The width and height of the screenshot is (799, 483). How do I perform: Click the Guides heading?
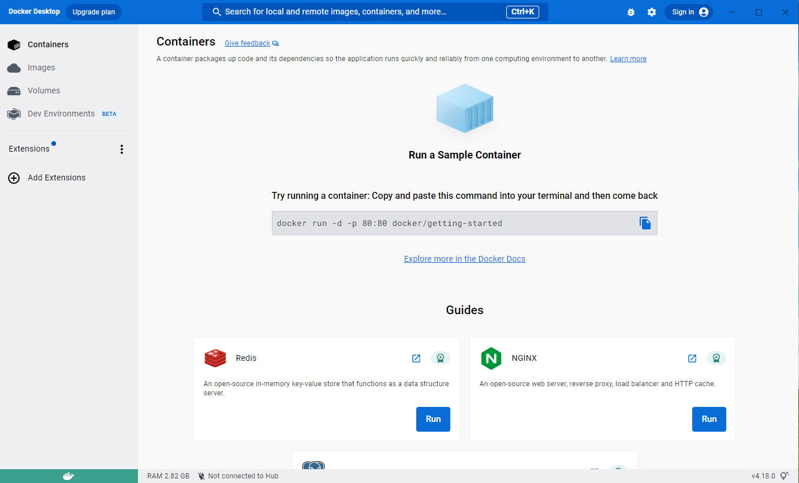point(465,310)
